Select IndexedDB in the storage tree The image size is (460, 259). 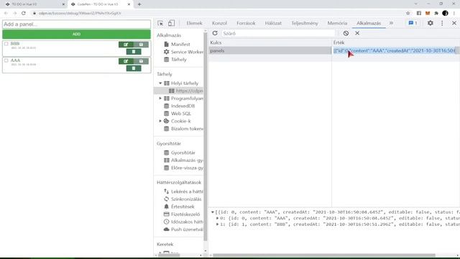180,106
